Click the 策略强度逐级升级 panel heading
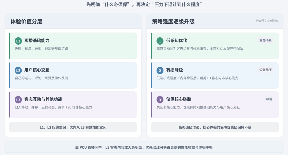This screenshot has width=288, height=155. (173, 22)
